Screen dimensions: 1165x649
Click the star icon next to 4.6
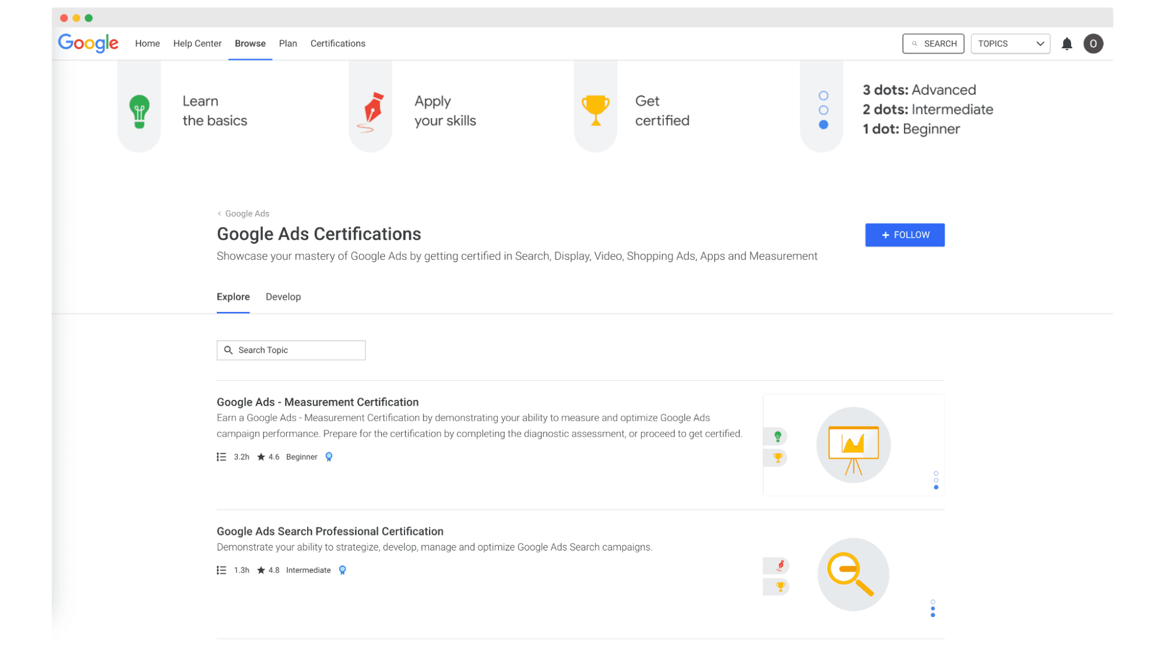point(261,457)
